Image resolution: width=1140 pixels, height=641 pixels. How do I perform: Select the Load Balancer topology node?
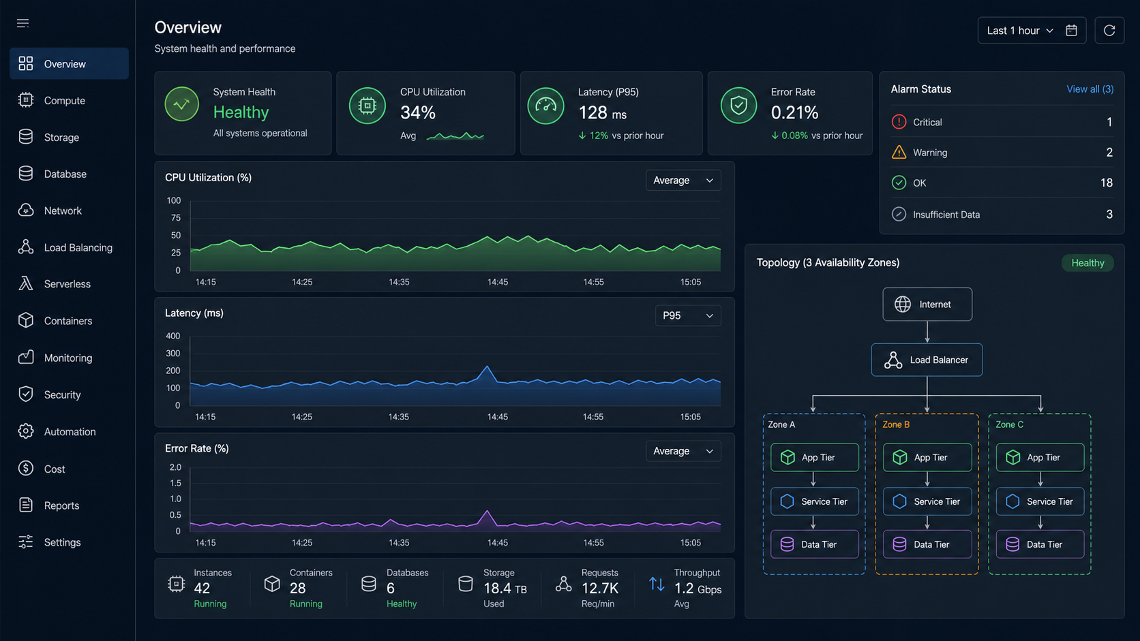click(927, 360)
